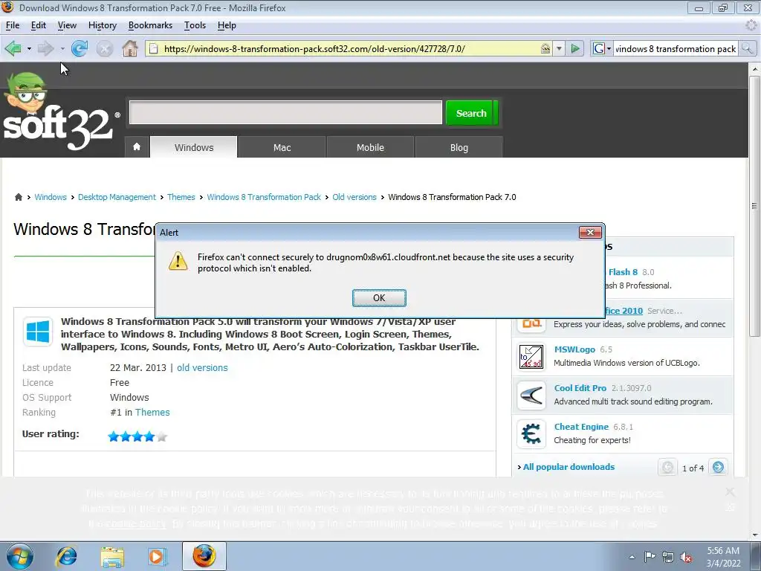The width and height of the screenshot is (761, 571).
Task: Open the old versions link beside Last update
Action: point(202,367)
